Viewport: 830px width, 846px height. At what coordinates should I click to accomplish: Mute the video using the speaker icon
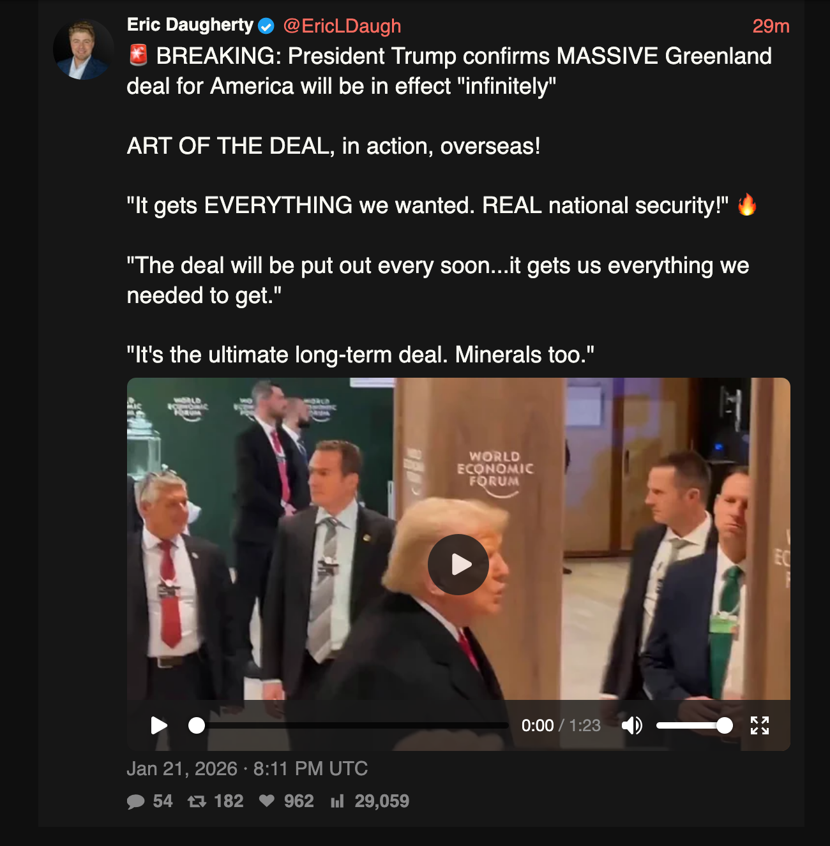[632, 725]
